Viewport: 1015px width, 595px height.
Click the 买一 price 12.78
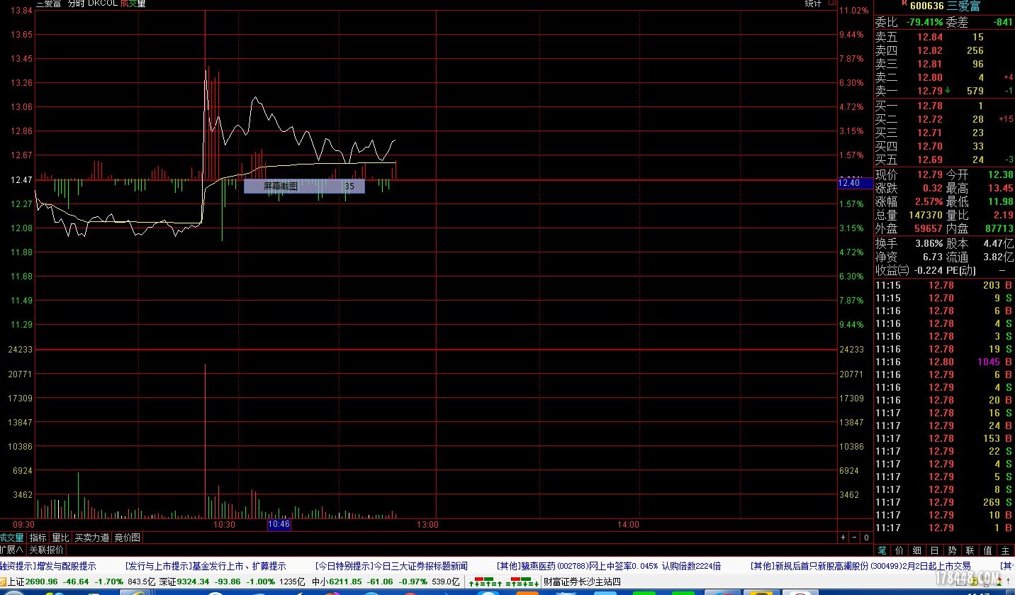click(x=930, y=106)
